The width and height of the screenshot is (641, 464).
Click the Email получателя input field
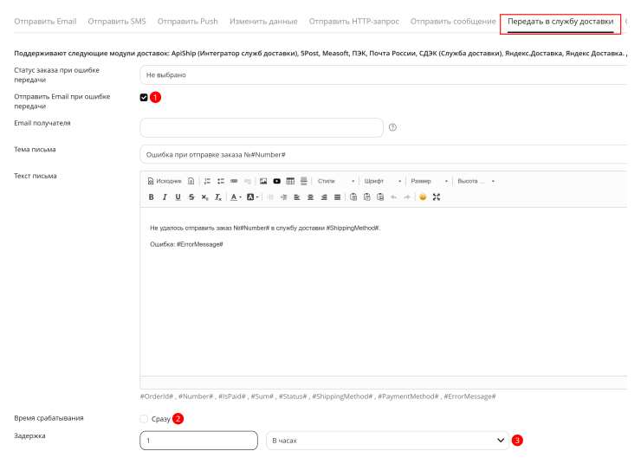262,127
